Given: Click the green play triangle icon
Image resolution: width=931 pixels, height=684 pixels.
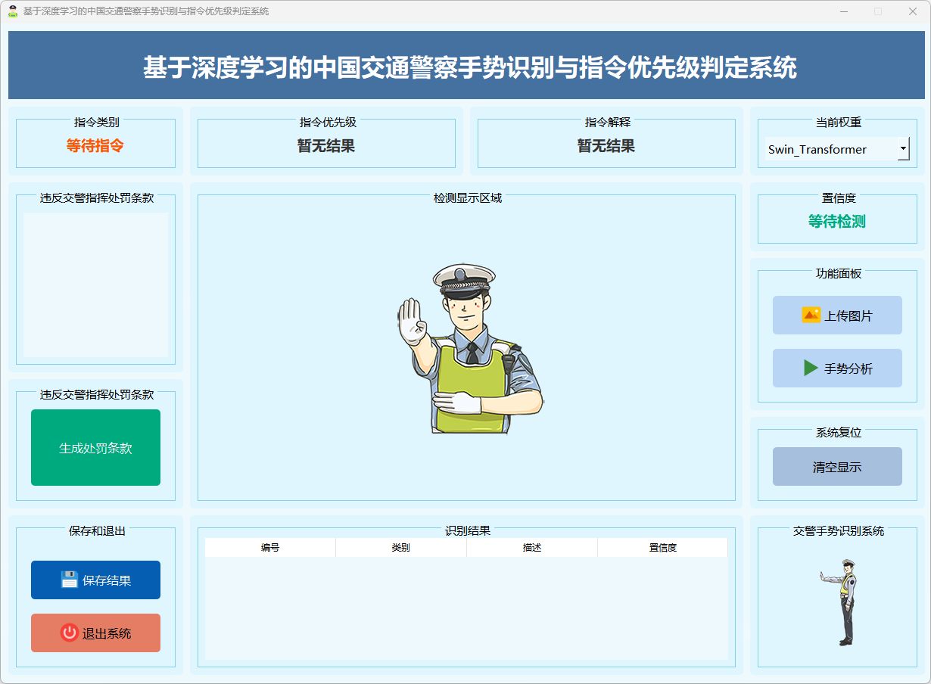Looking at the screenshot, I should [811, 368].
